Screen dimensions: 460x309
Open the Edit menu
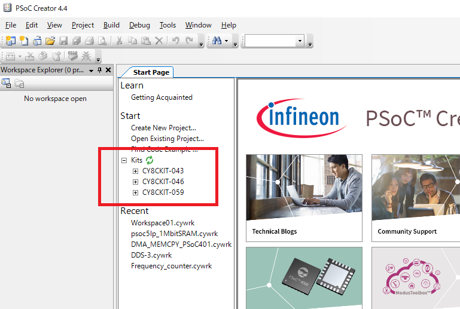32,25
